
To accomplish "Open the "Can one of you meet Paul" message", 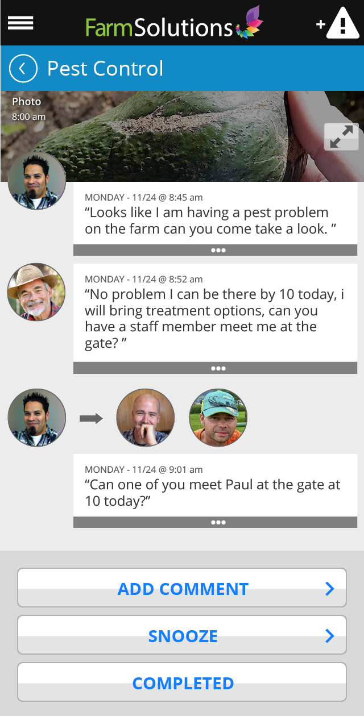I will click(215, 486).
